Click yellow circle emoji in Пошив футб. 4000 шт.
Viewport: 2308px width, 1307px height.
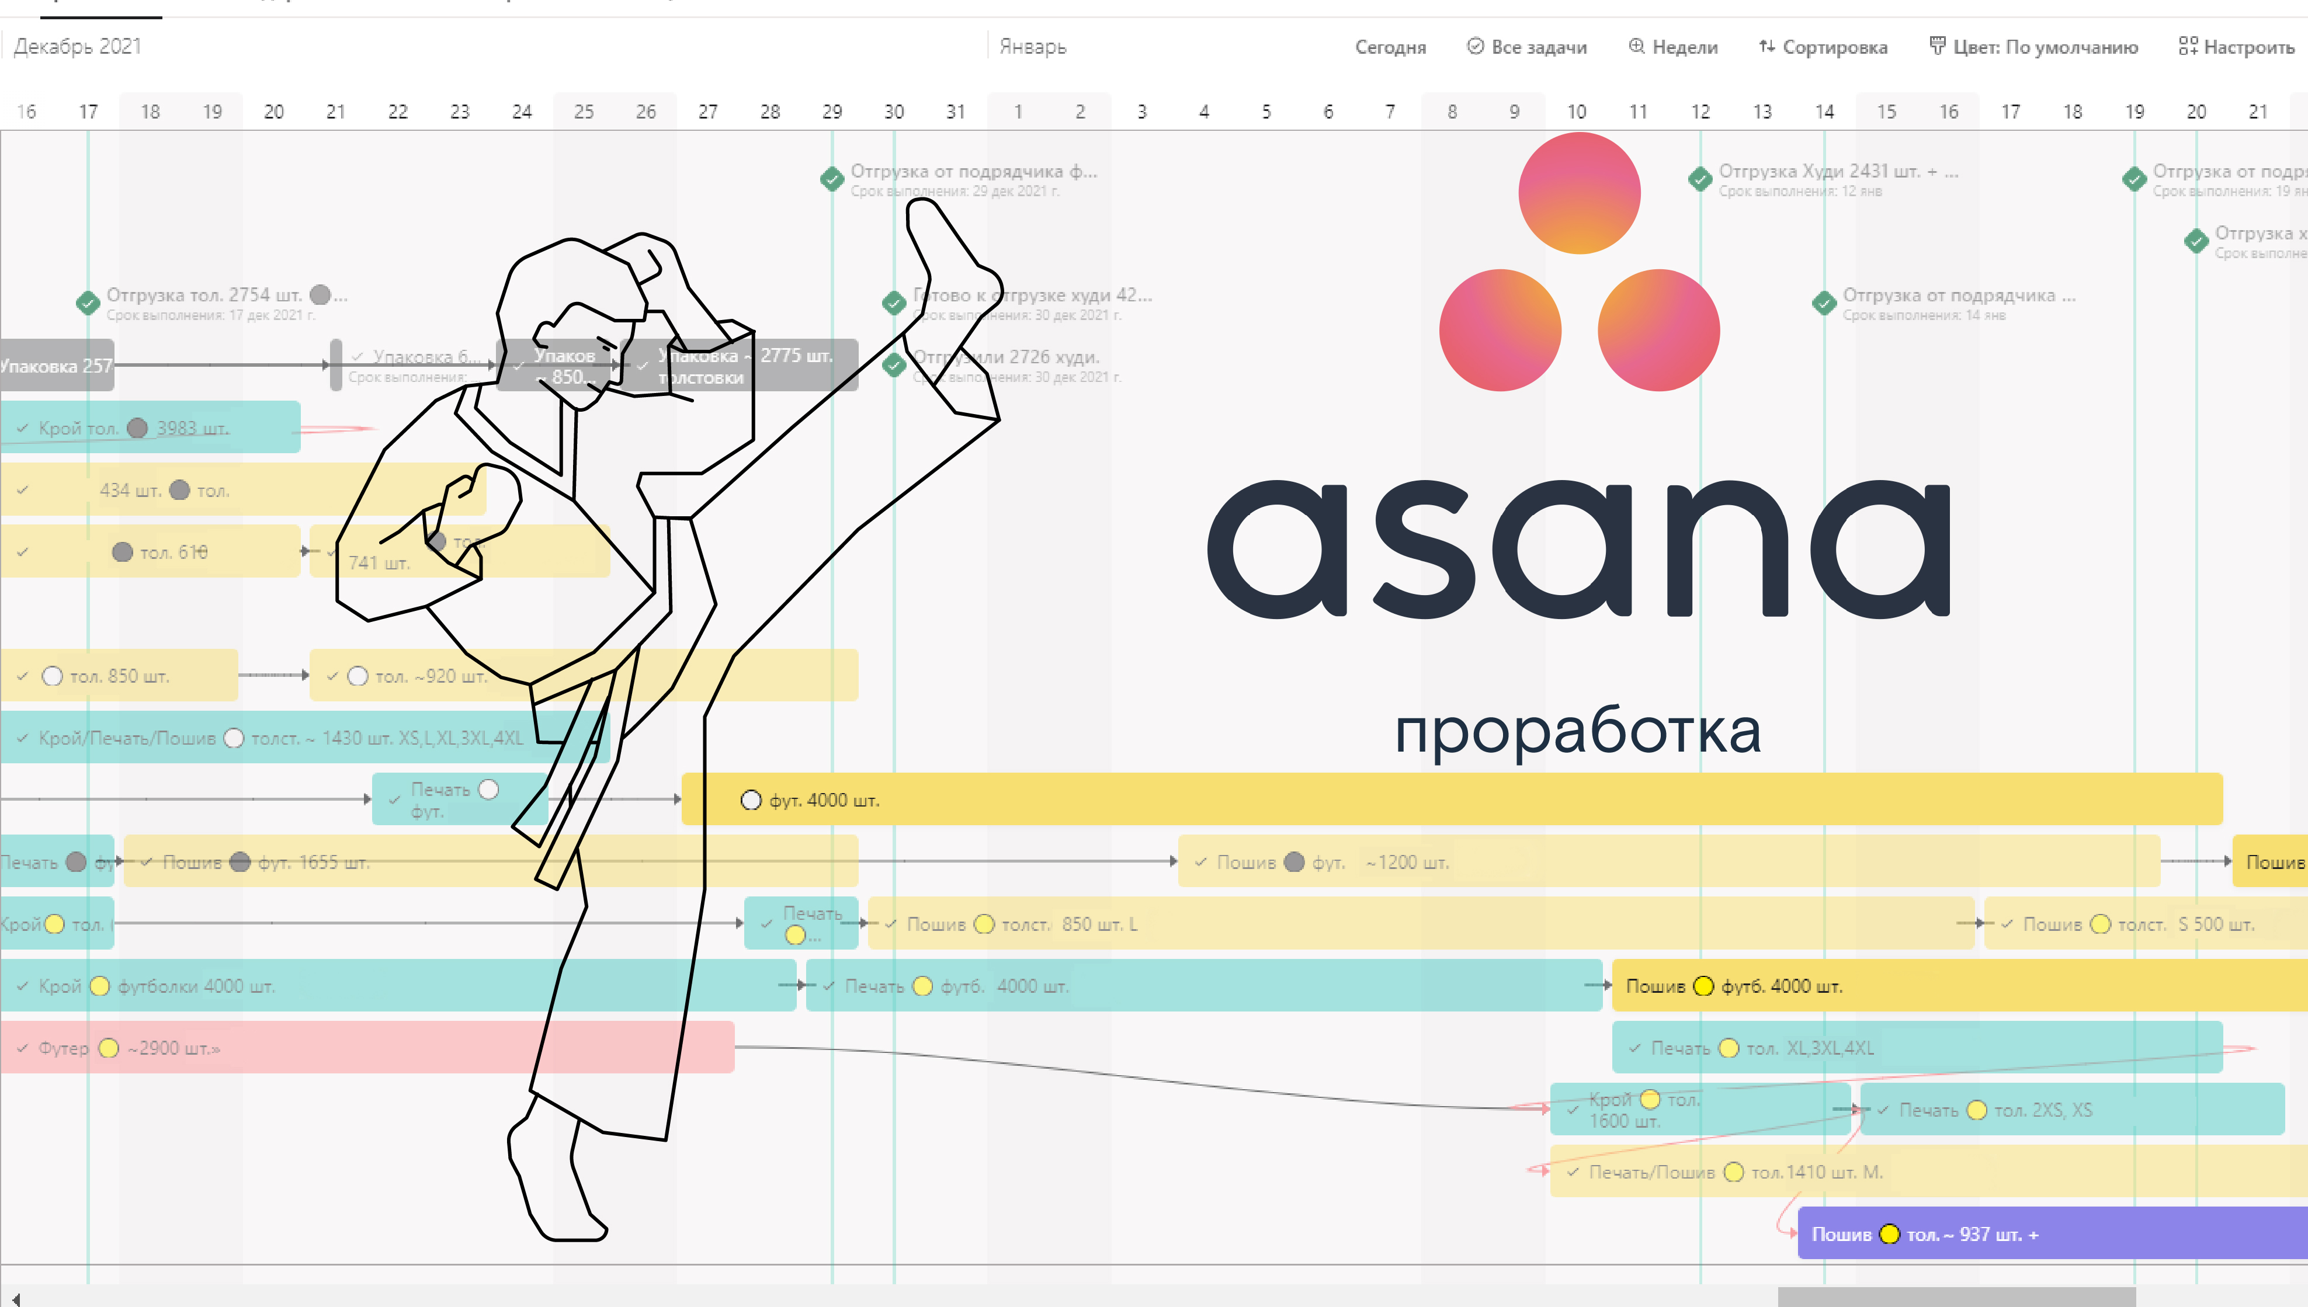(x=1703, y=986)
